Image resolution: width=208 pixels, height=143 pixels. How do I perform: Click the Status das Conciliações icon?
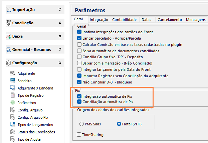pos(13,132)
